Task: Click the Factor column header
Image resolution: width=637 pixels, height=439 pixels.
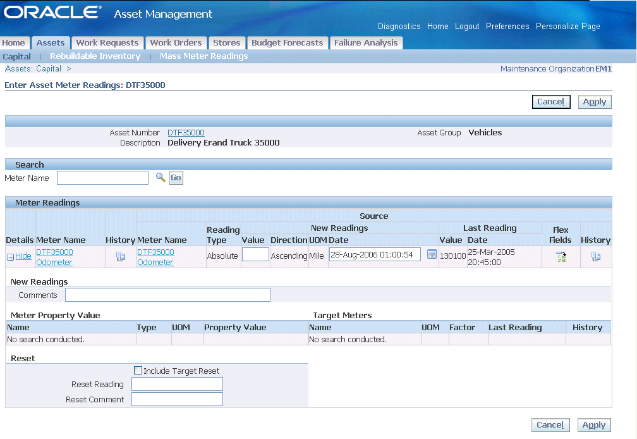Action: tap(462, 327)
